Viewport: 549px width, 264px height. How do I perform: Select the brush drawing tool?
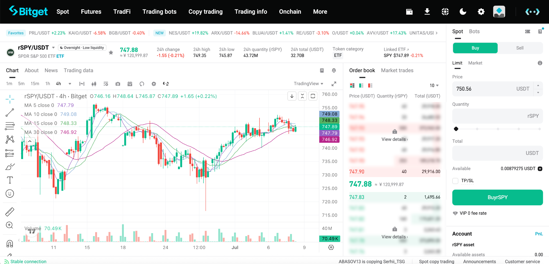click(10, 167)
